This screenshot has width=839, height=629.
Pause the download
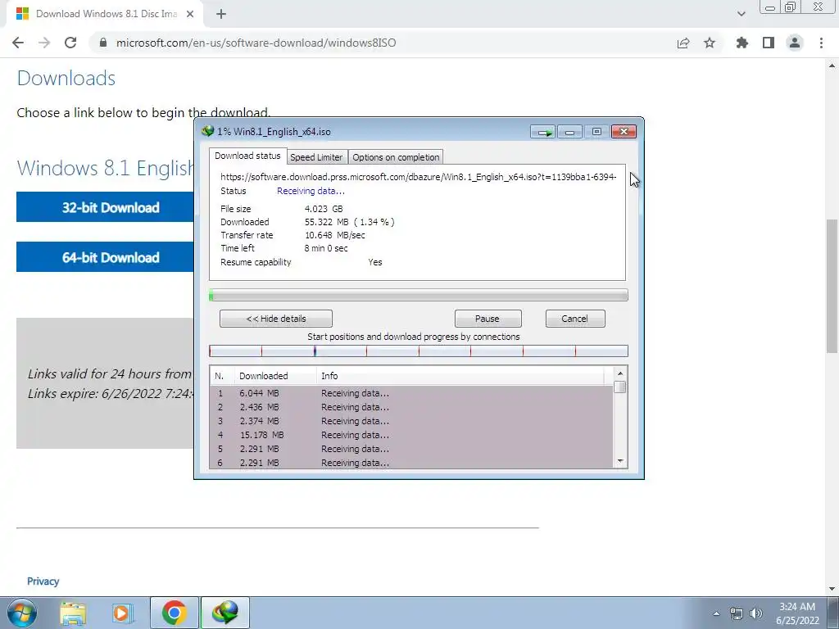coord(488,319)
